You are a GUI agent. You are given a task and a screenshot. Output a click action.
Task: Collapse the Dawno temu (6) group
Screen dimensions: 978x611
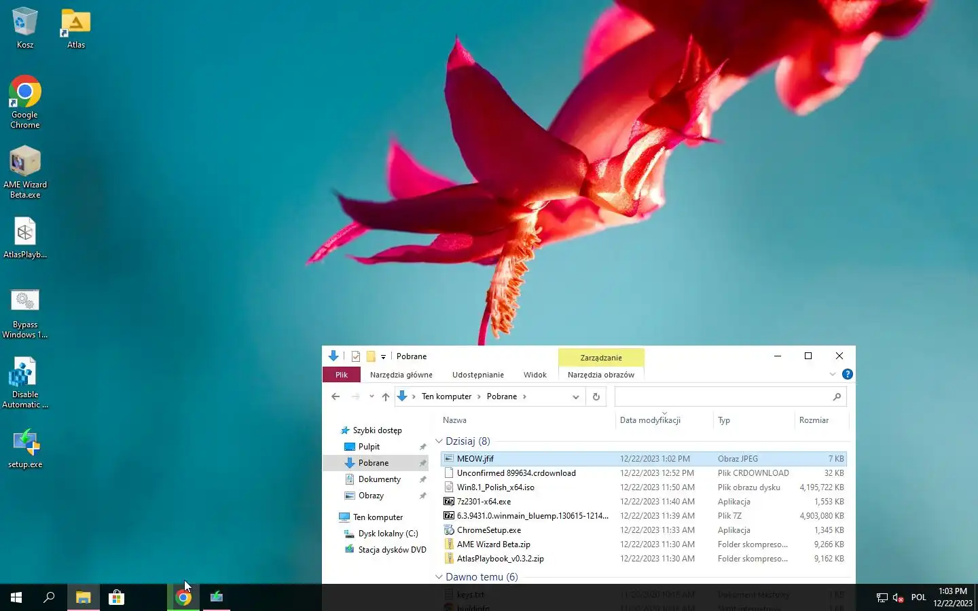[439, 577]
